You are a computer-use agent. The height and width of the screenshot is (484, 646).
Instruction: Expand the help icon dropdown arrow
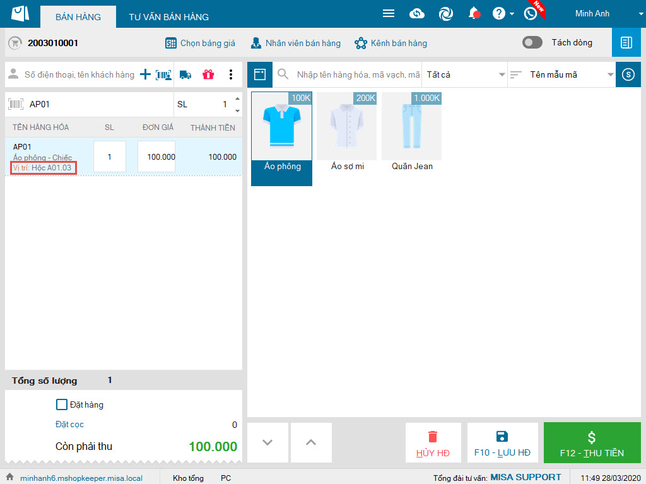512,14
